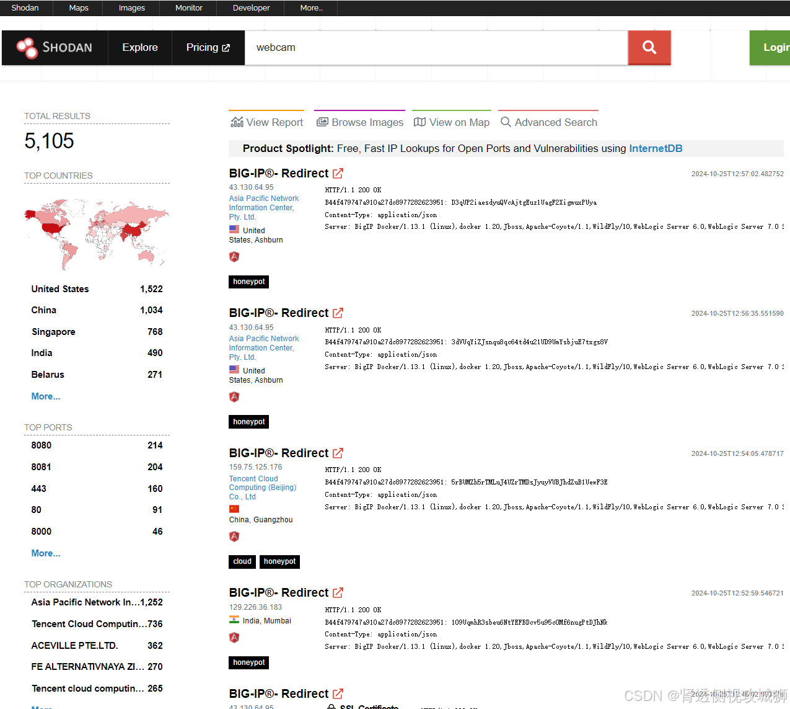Open Monitor in top bar
Viewport: 790px width, 709px height.
point(189,8)
